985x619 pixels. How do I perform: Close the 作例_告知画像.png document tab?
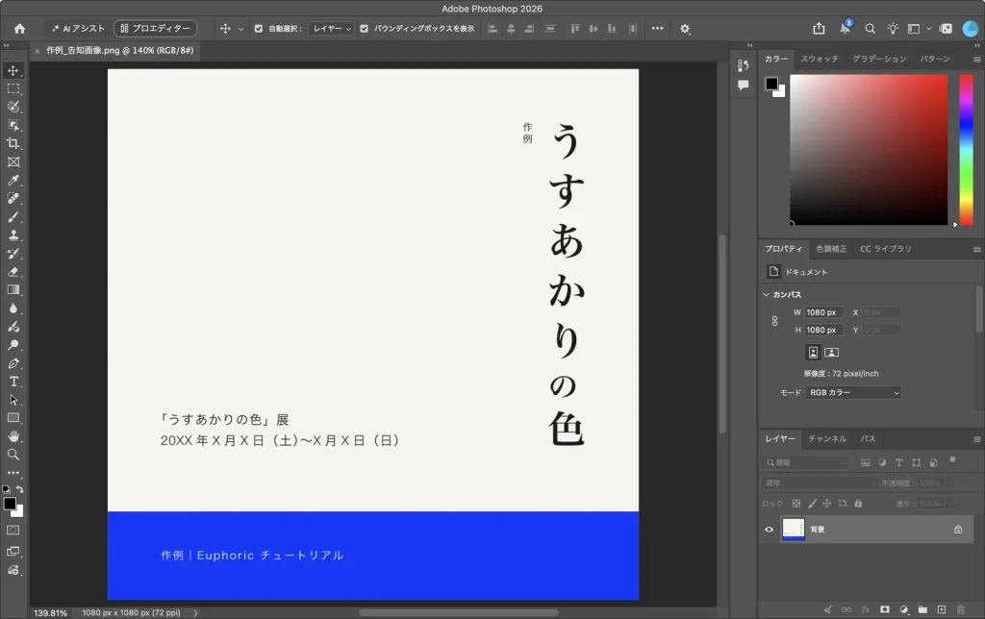pyautogui.click(x=38, y=51)
